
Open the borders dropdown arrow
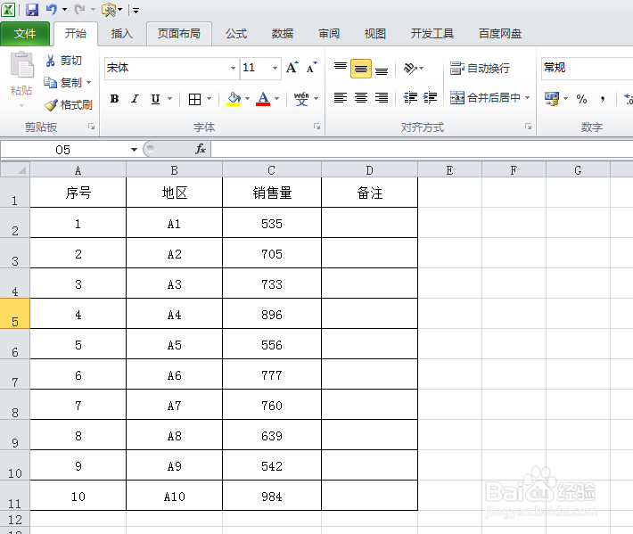tap(210, 99)
